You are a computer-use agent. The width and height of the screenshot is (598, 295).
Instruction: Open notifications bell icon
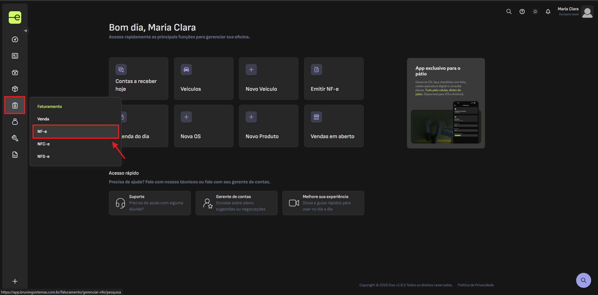click(x=548, y=12)
